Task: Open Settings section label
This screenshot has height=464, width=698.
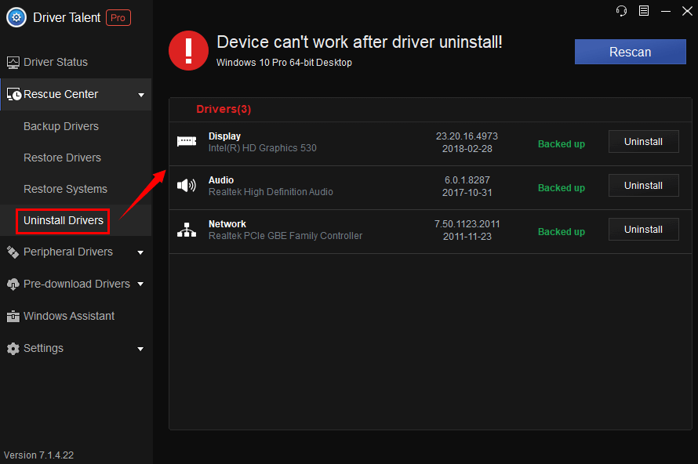Action: (43, 348)
